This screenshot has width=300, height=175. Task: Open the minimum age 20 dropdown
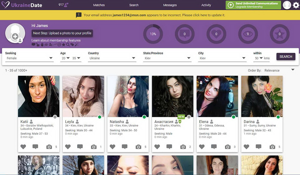pyautogui.click(x=65, y=58)
